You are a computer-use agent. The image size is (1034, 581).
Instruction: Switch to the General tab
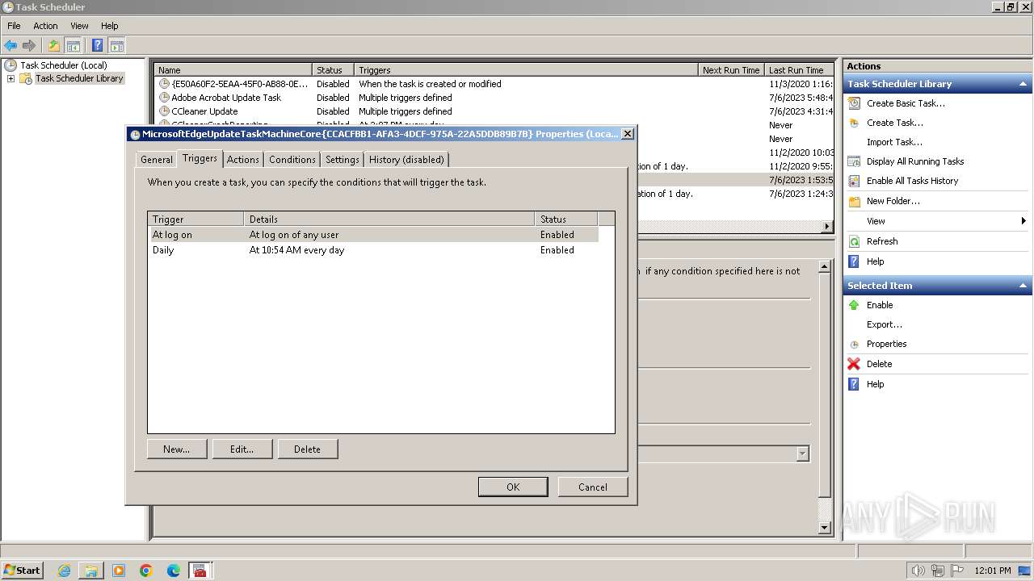pos(156,159)
